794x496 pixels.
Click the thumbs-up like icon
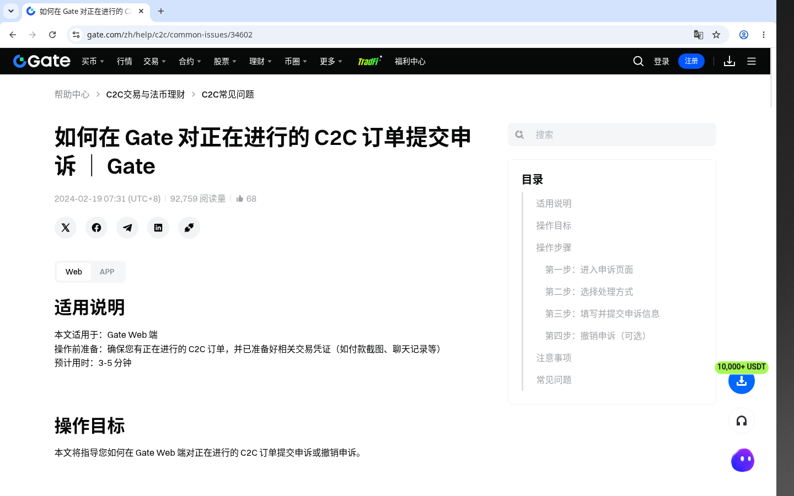[x=240, y=198]
